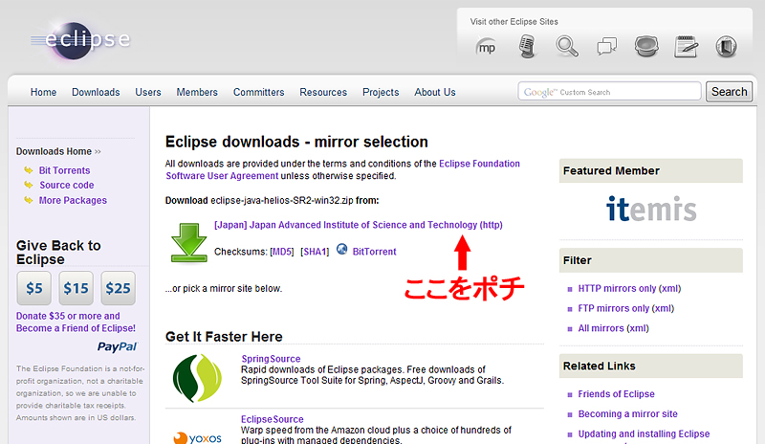This screenshot has height=444, width=765.
Task: Open Eclipse Foundation Software User Agreement link
Action: 342,169
